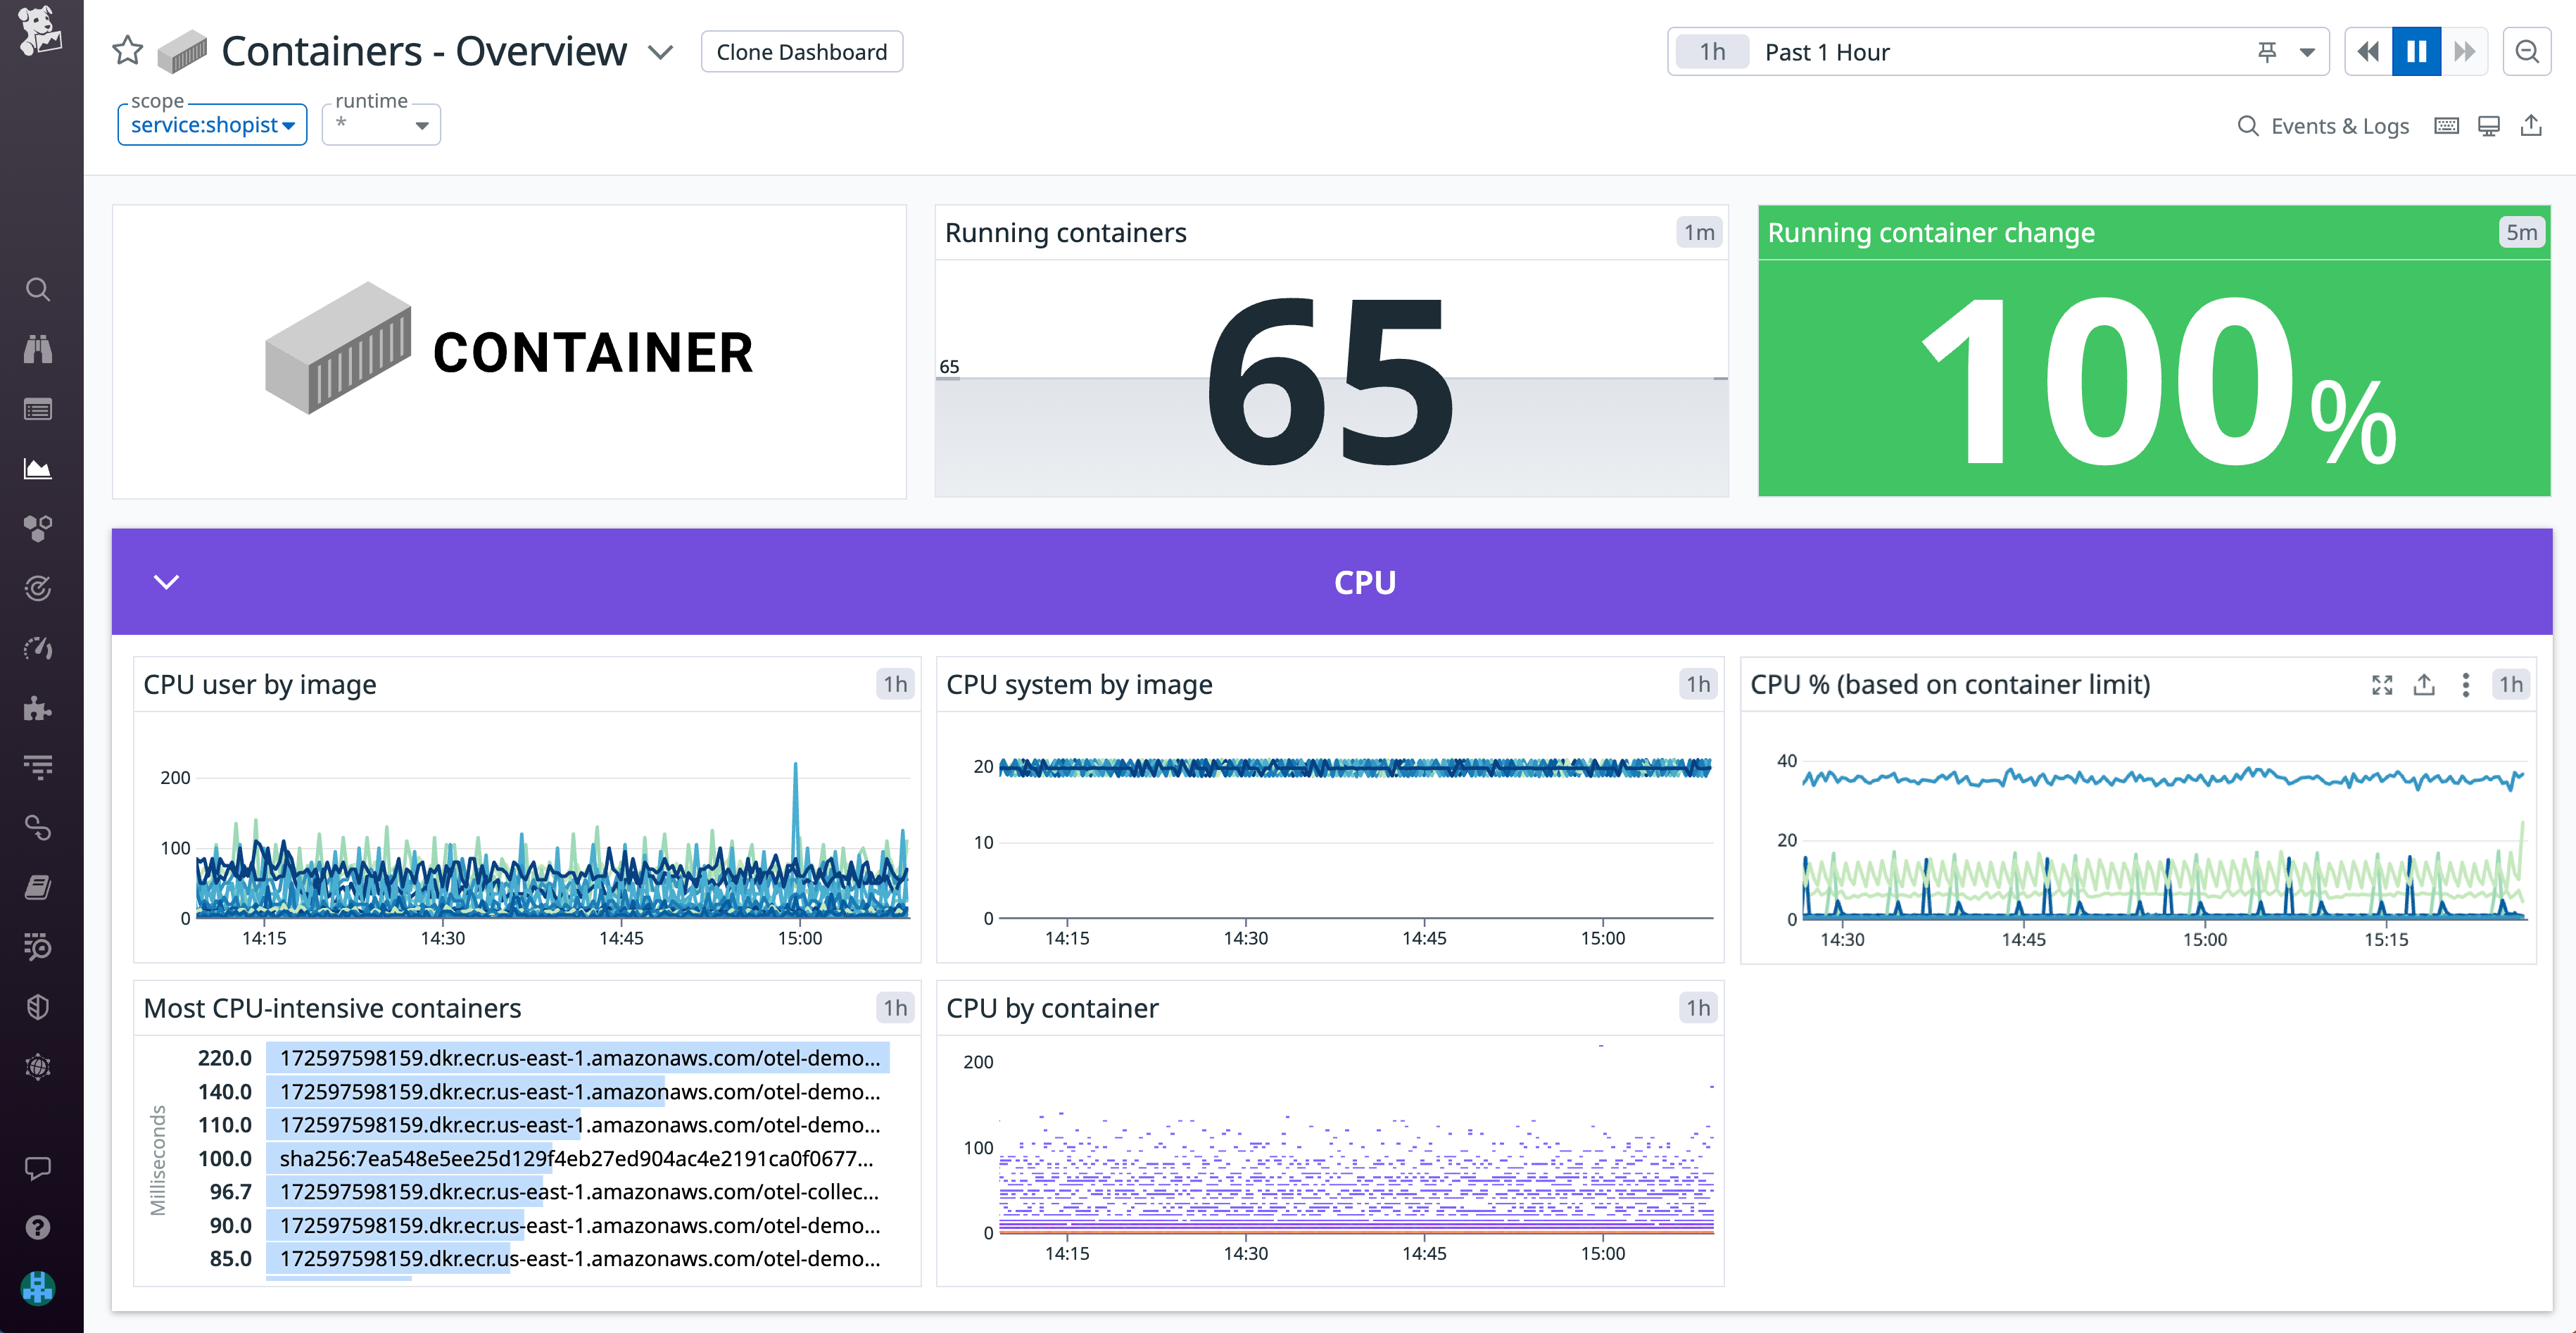Open the Watchdog binoculars icon in sidebar
This screenshot has height=1333, width=2576.
pyautogui.click(x=38, y=348)
